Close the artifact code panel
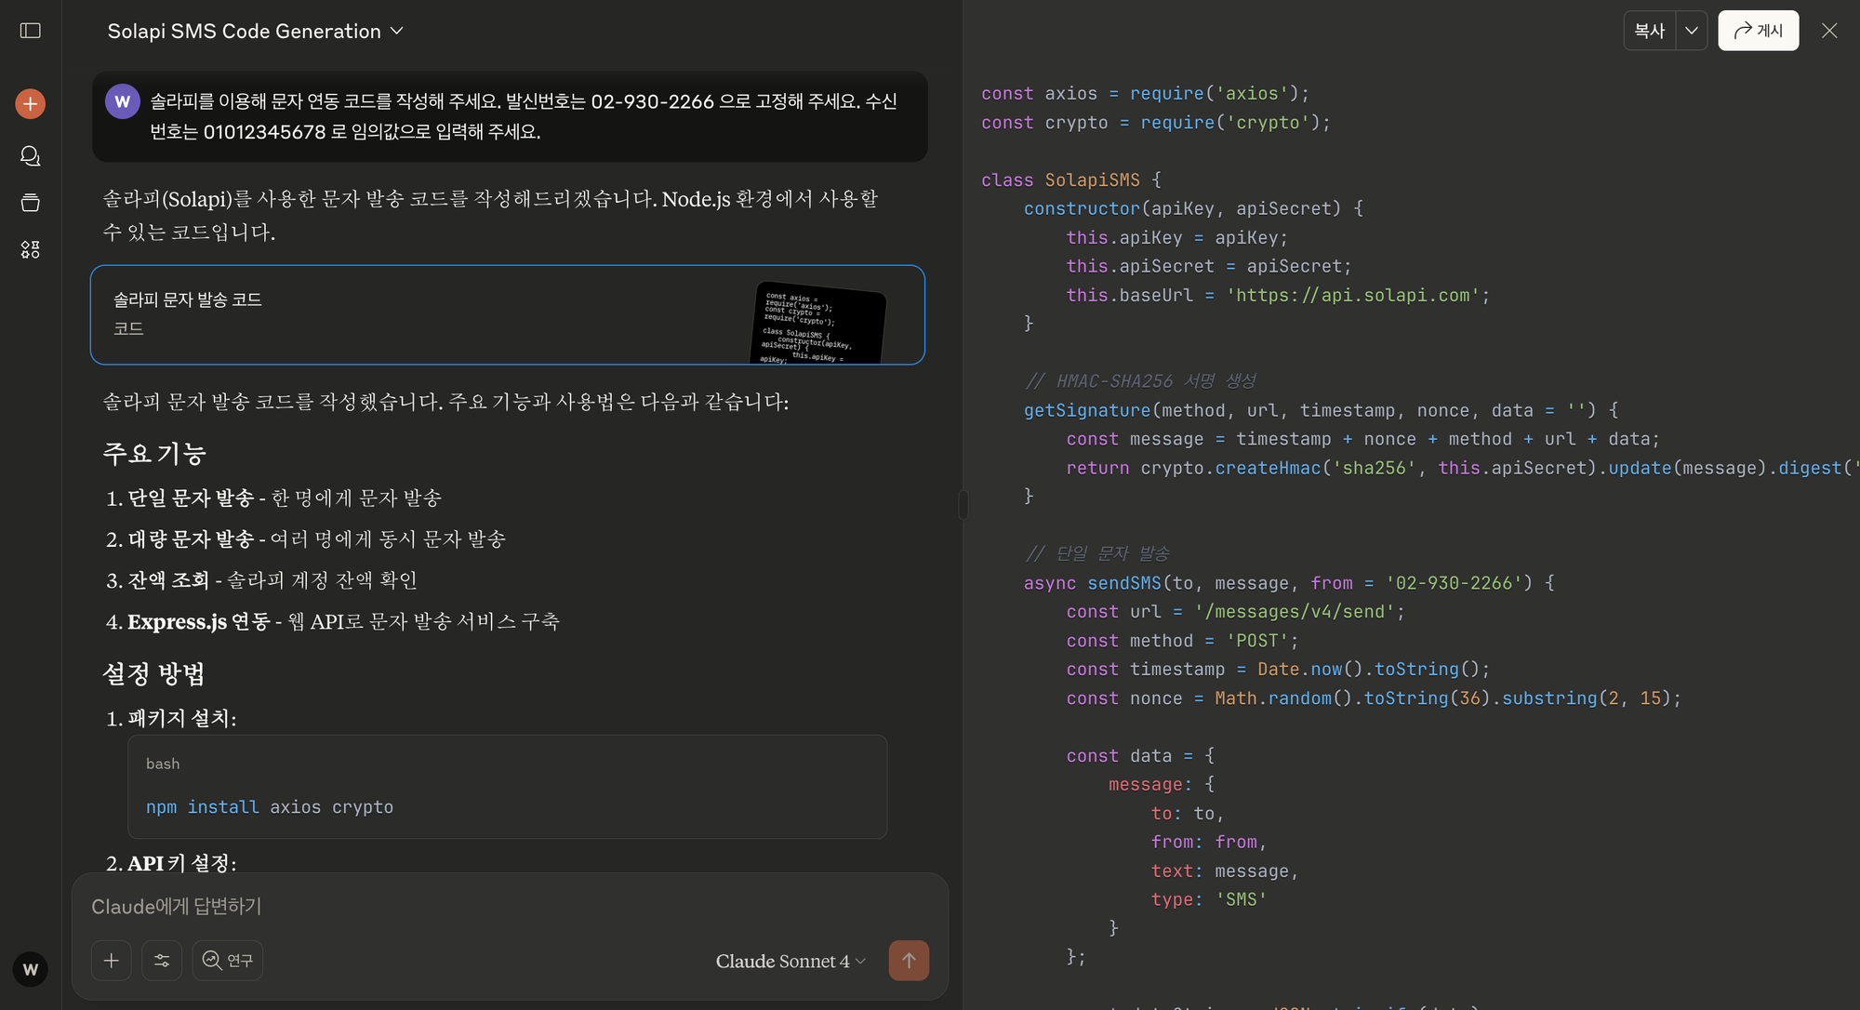Image resolution: width=1860 pixels, height=1010 pixels. click(x=1829, y=31)
